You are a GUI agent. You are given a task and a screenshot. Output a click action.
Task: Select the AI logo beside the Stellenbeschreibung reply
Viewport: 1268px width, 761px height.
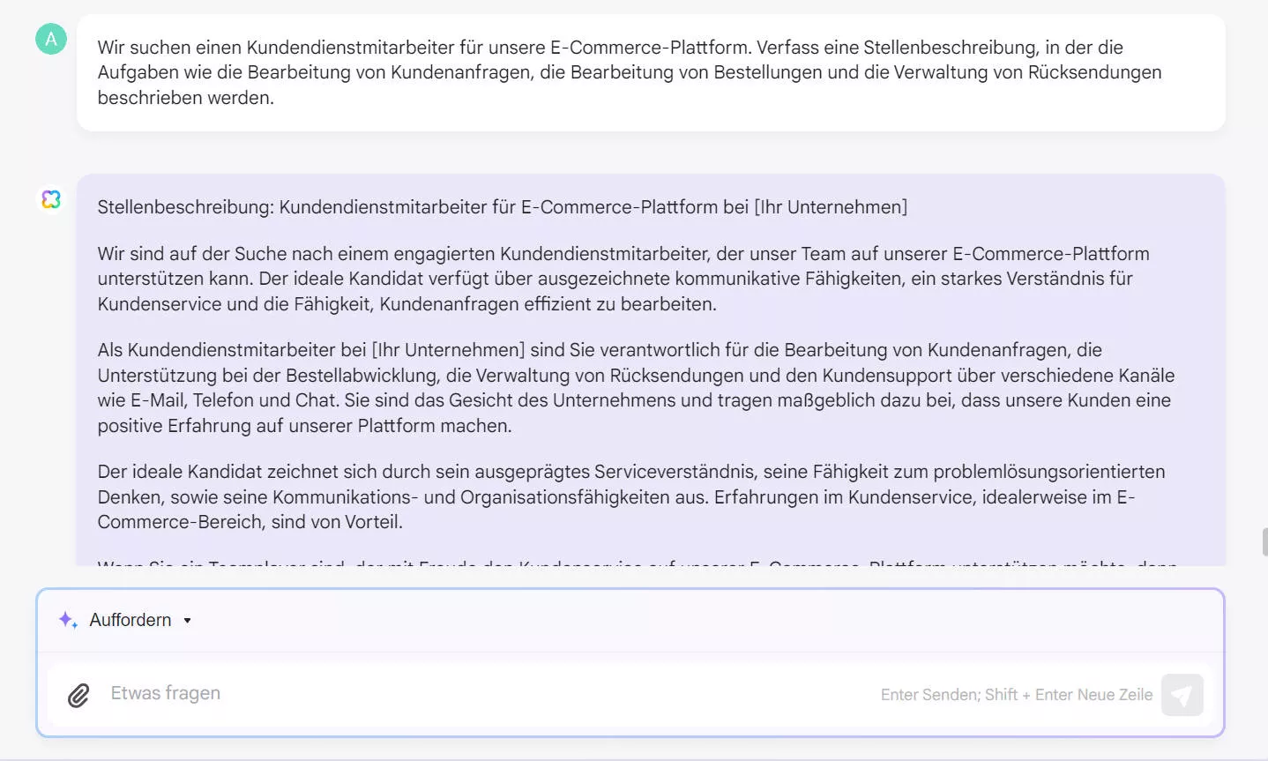50,199
